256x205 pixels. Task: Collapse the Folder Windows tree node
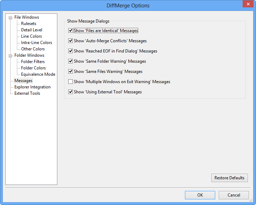(x=10, y=55)
